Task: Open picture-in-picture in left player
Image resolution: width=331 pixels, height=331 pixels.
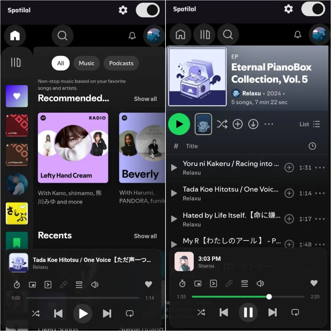Action: click(x=32, y=284)
